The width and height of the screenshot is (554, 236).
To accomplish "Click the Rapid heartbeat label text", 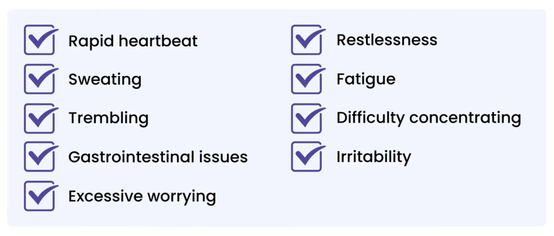I will tap(133, 41).
